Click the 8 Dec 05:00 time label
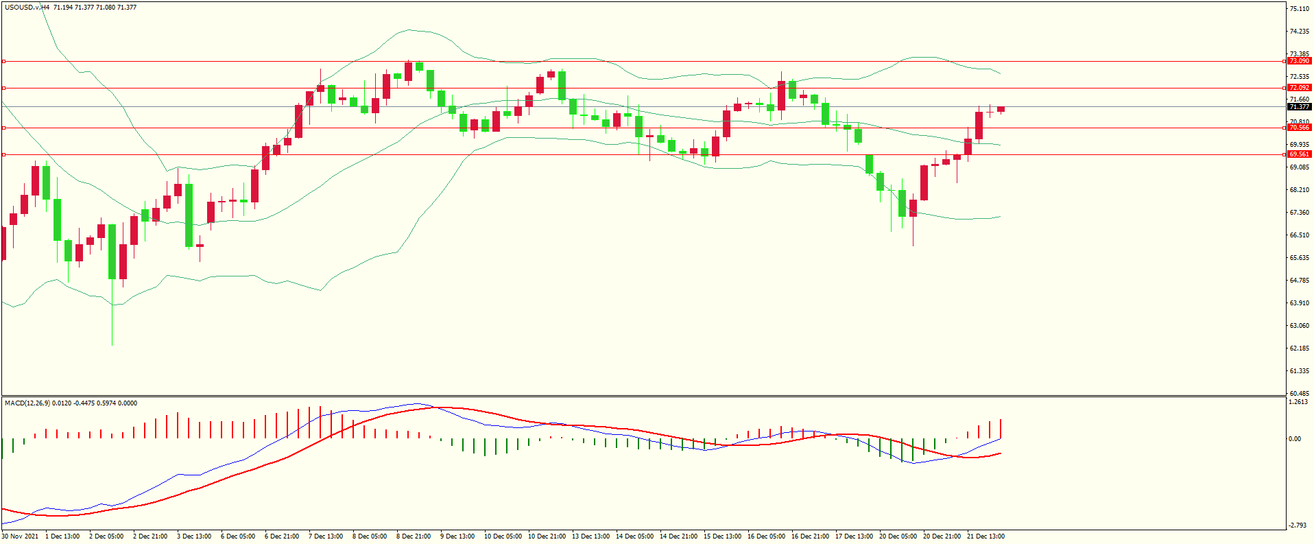The width and height of the screenshot is (1314, 544). click(x=370, y=536)
